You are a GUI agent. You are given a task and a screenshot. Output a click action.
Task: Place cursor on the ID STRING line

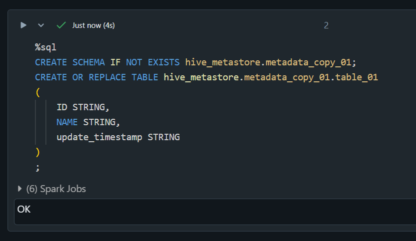point(82,107)
